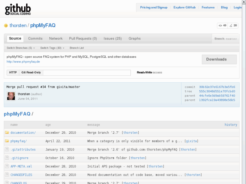The image size is (246, 184).
Task: Click the documentation folder icon
Action: point(7,132)
